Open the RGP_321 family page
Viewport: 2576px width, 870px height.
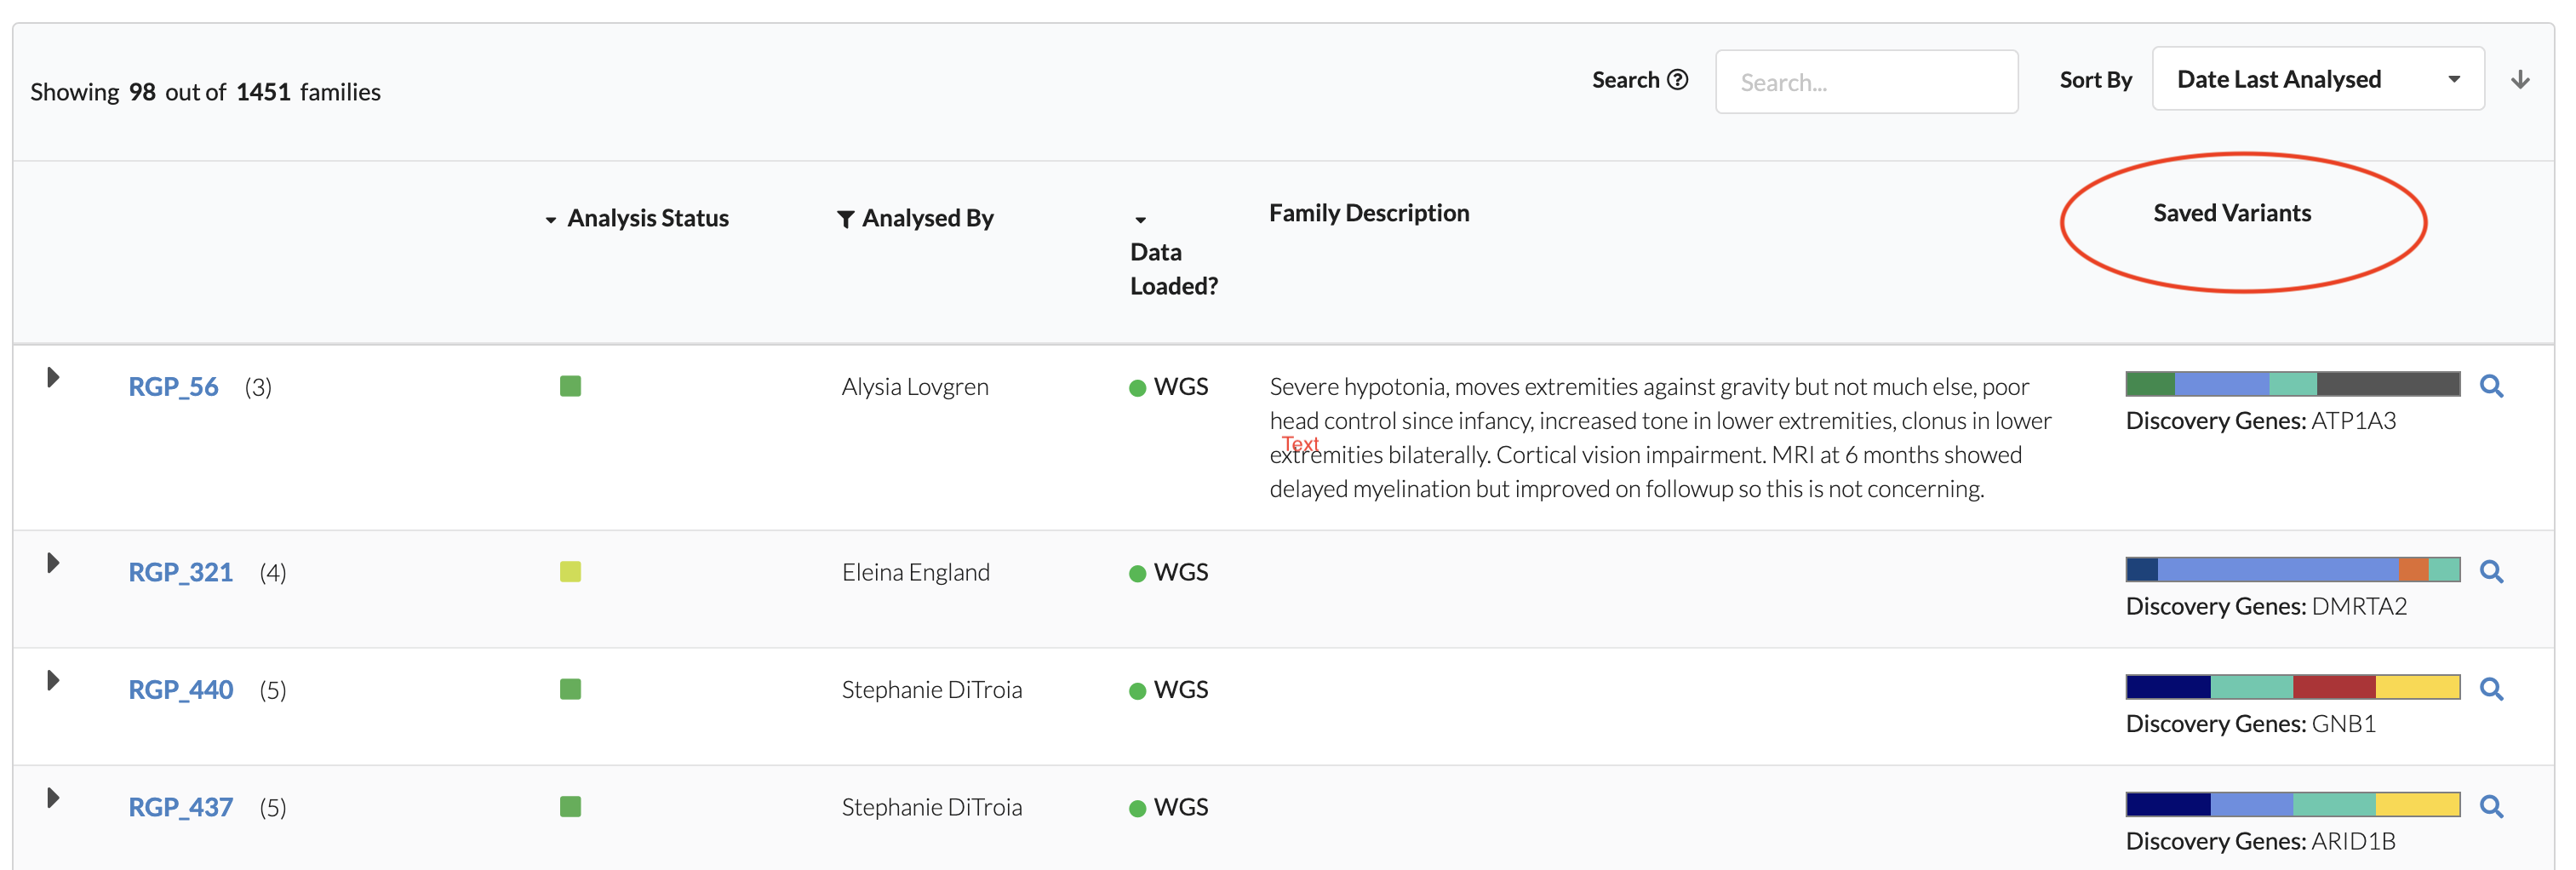181,571
